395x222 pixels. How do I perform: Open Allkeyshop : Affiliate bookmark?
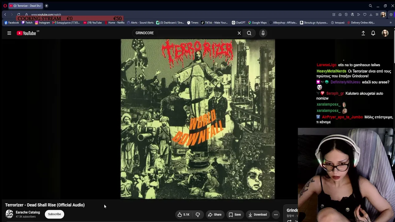pyautogui.click(x=283, y=23)
